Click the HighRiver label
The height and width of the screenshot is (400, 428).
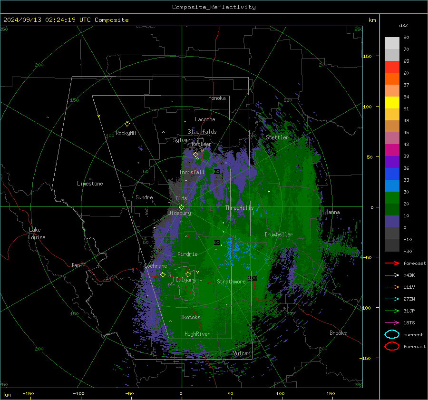pos(197,334)
